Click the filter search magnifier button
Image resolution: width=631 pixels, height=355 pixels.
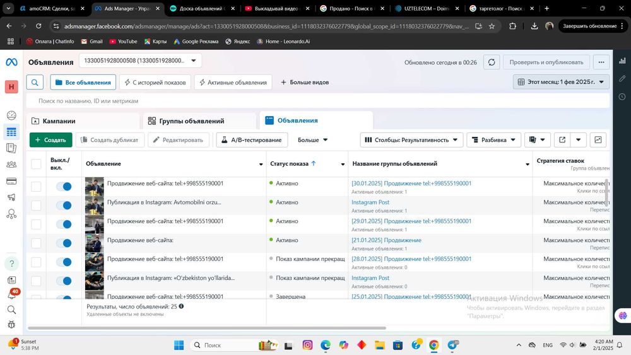tap(35, 82)
